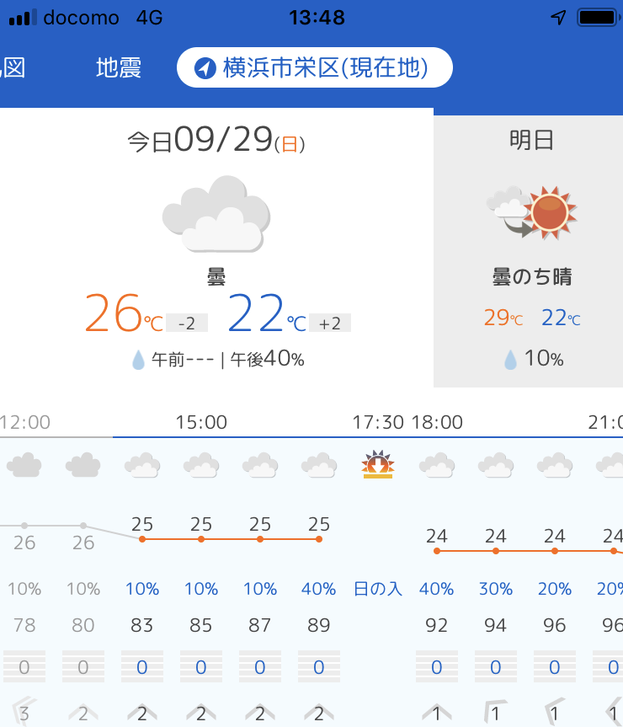
Task: Tap the raindrop icon next to tomorrow's 10%
Action: tap(510, 360)
